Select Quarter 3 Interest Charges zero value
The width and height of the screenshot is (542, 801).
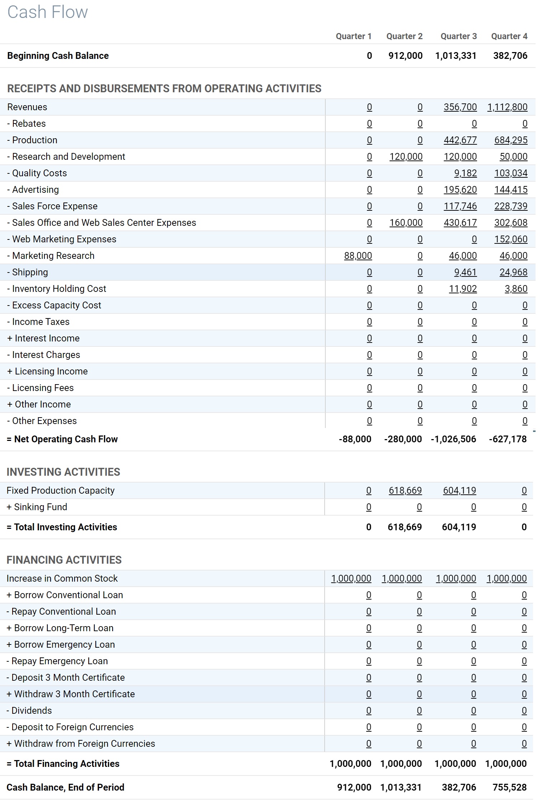click(474, 355)
